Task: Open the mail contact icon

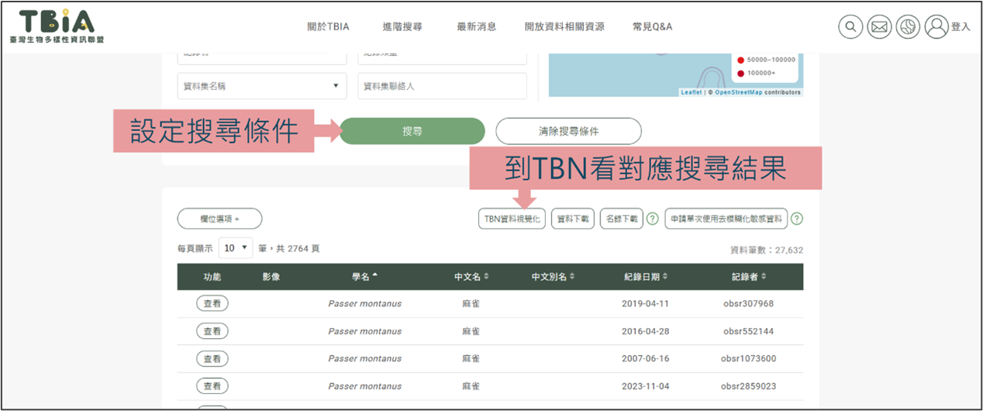Action: [879, 27]
